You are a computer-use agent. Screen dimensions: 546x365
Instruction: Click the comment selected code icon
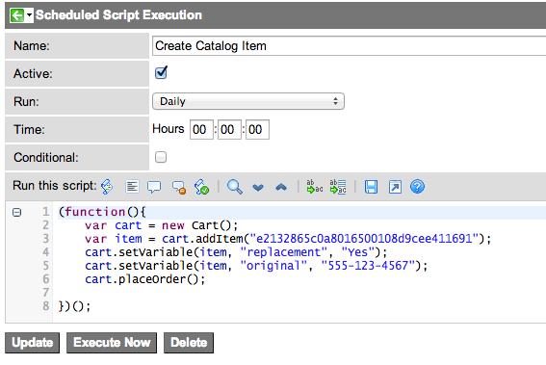coord(154,187)
